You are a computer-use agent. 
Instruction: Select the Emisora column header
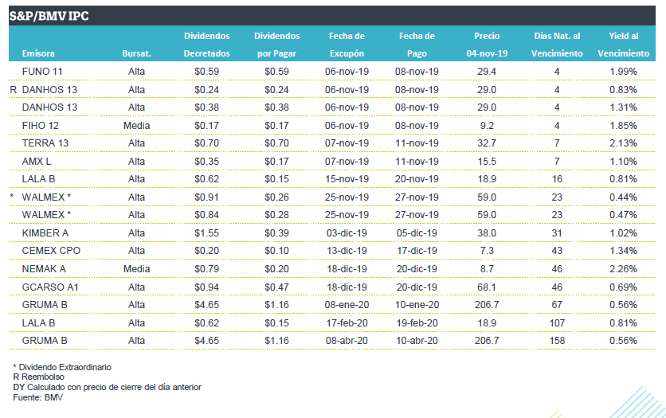(38, 53)
